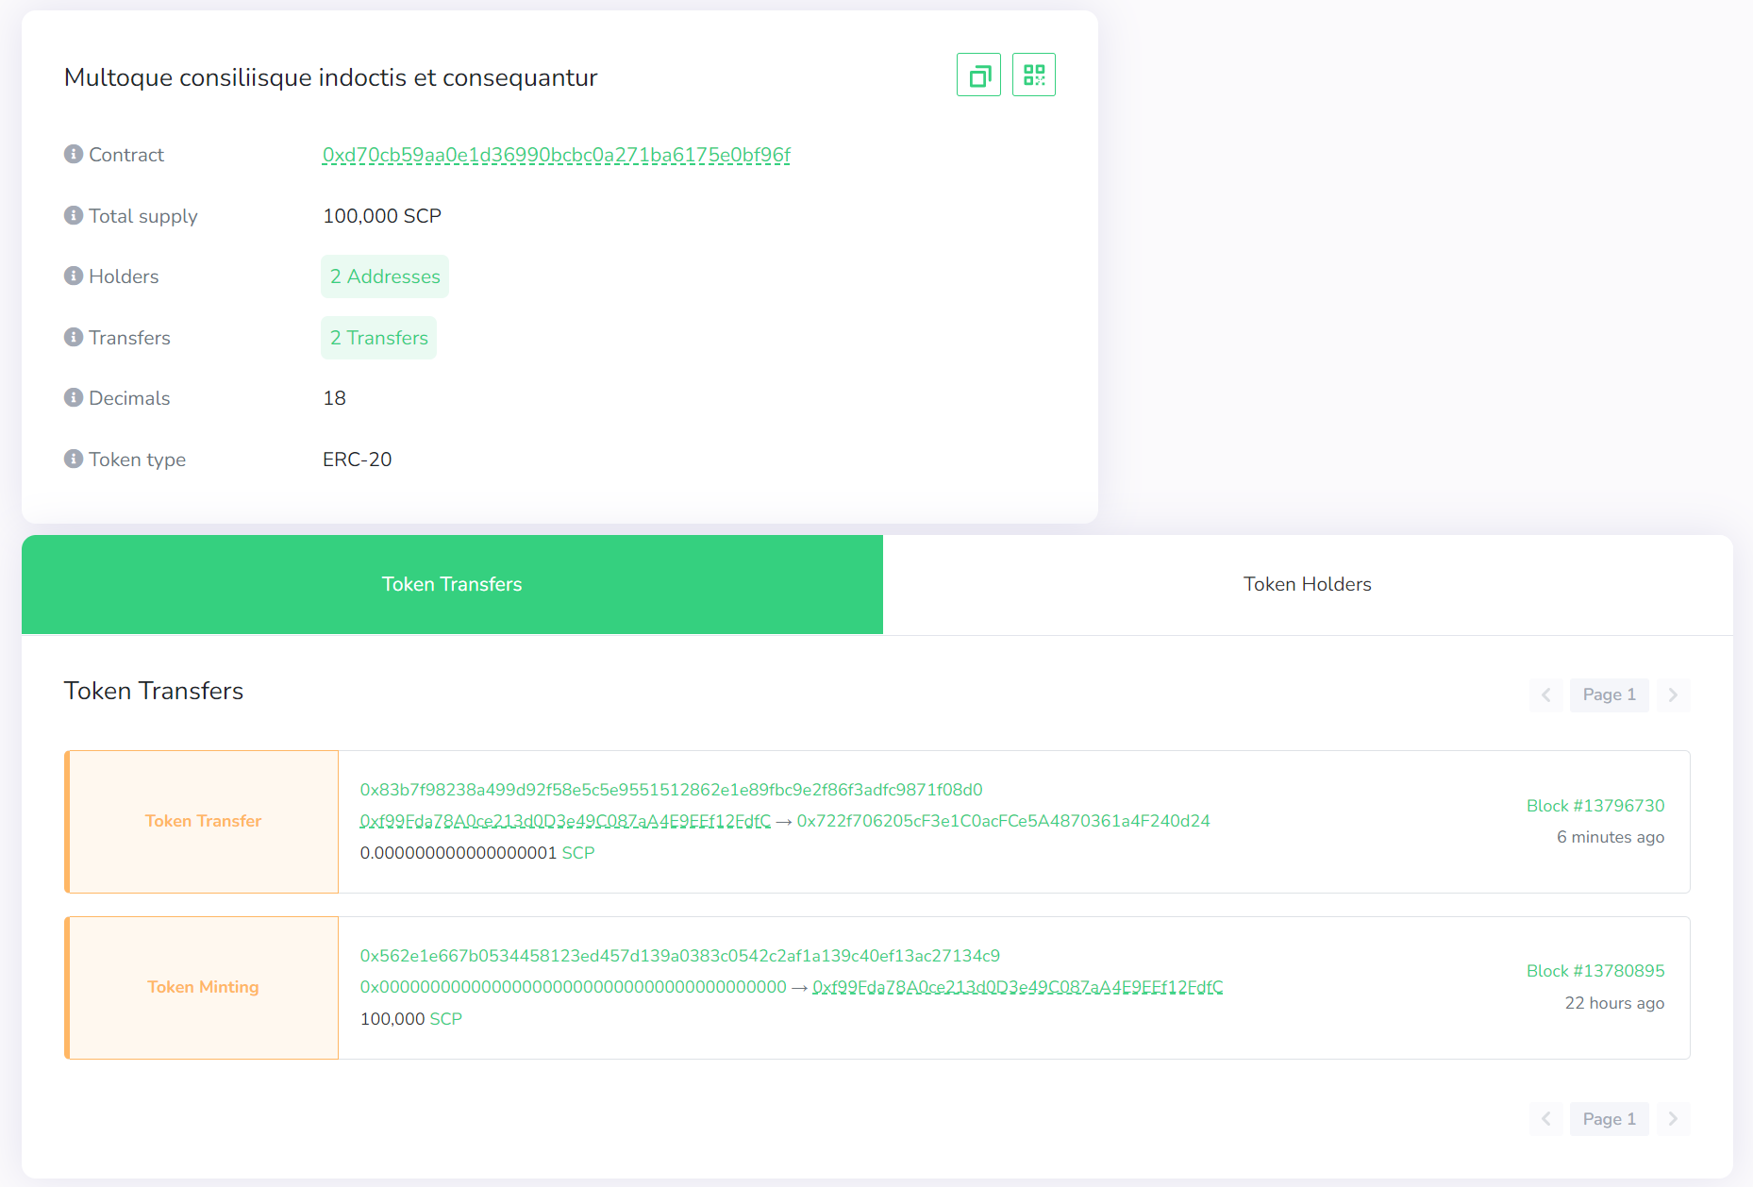The height and width of the screenshot is (1187, 1753).
Task: Click the 22 hours ago timestamp
Action: click(x=1614, y=1003)
